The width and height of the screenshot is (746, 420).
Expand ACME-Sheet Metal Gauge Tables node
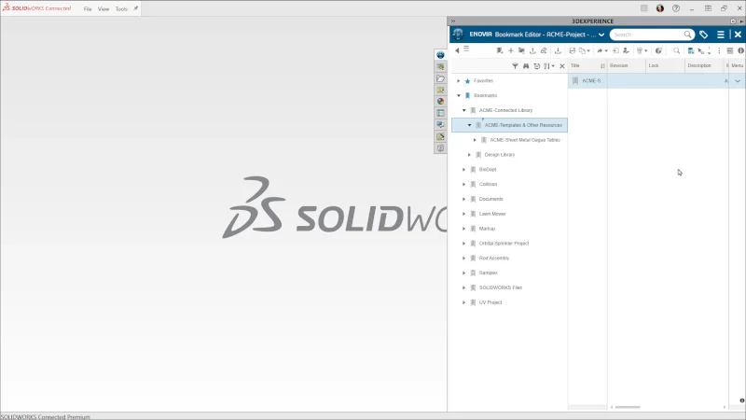point(475,140)
